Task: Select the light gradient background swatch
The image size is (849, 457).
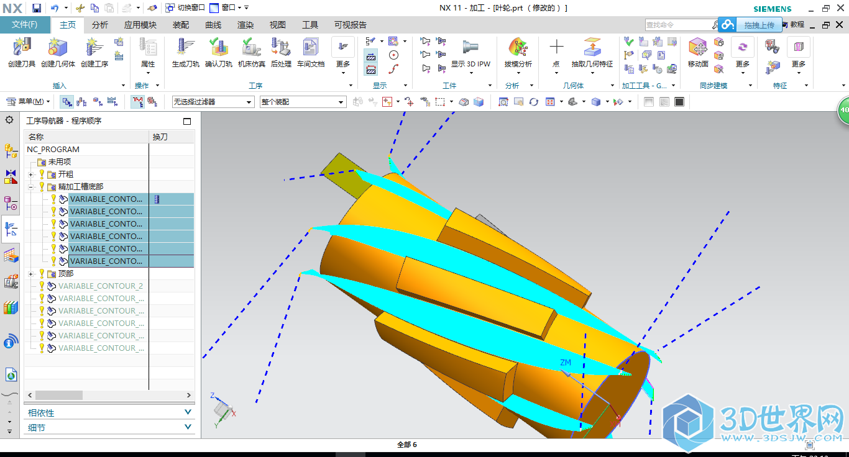Action: (x=649, y=102)
